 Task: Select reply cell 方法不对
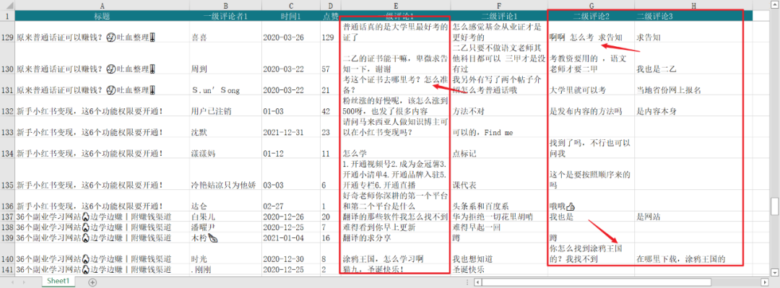pyautogui.click(x=499, y=105)
